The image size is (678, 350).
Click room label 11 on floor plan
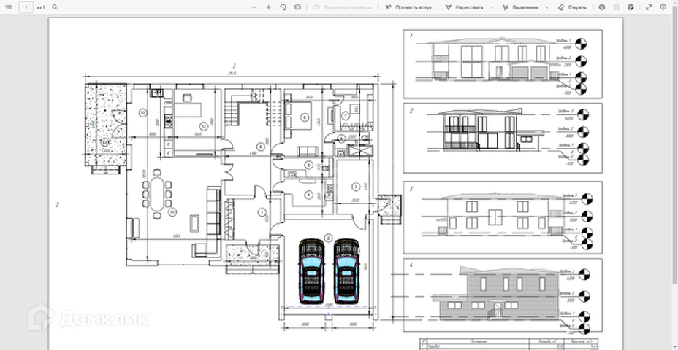click(x=172, y=212)
